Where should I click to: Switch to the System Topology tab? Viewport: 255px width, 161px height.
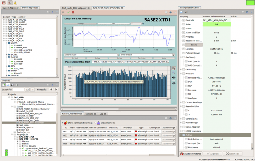coord(10,7)
